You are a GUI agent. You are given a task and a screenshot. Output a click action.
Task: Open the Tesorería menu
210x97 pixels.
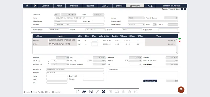pyautogui.click(x=90, y=5)
